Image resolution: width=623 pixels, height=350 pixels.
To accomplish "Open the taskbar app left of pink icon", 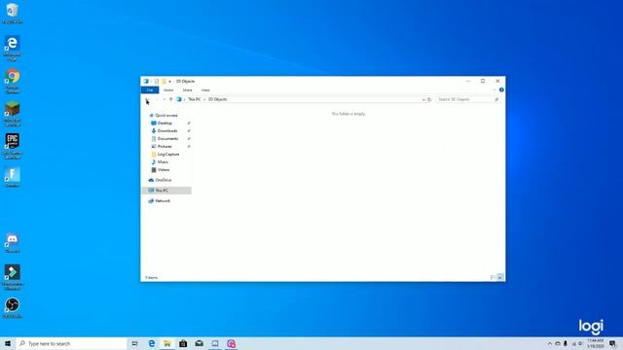I will pos(215,343).
